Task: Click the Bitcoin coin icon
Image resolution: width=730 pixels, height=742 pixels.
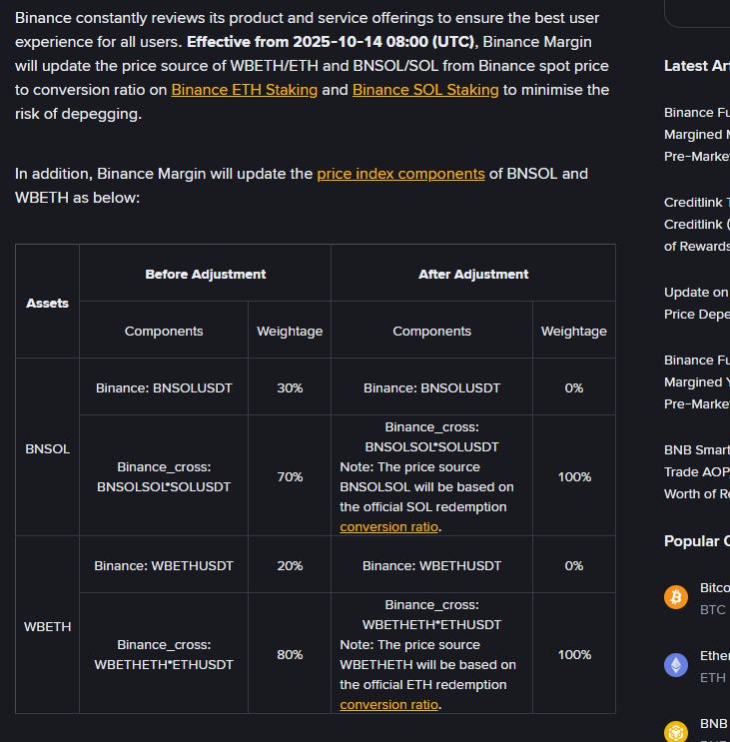Action: click(x=676, y=597)
